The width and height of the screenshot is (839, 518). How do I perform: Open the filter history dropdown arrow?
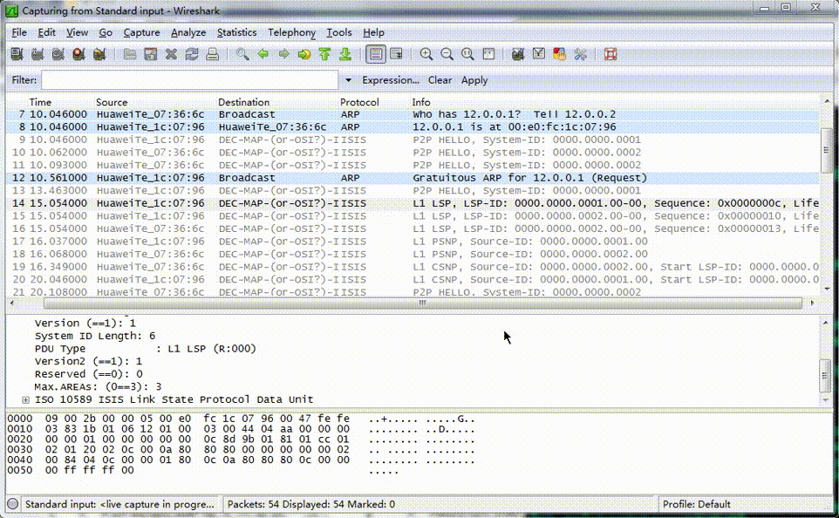[x=348, y=80]
